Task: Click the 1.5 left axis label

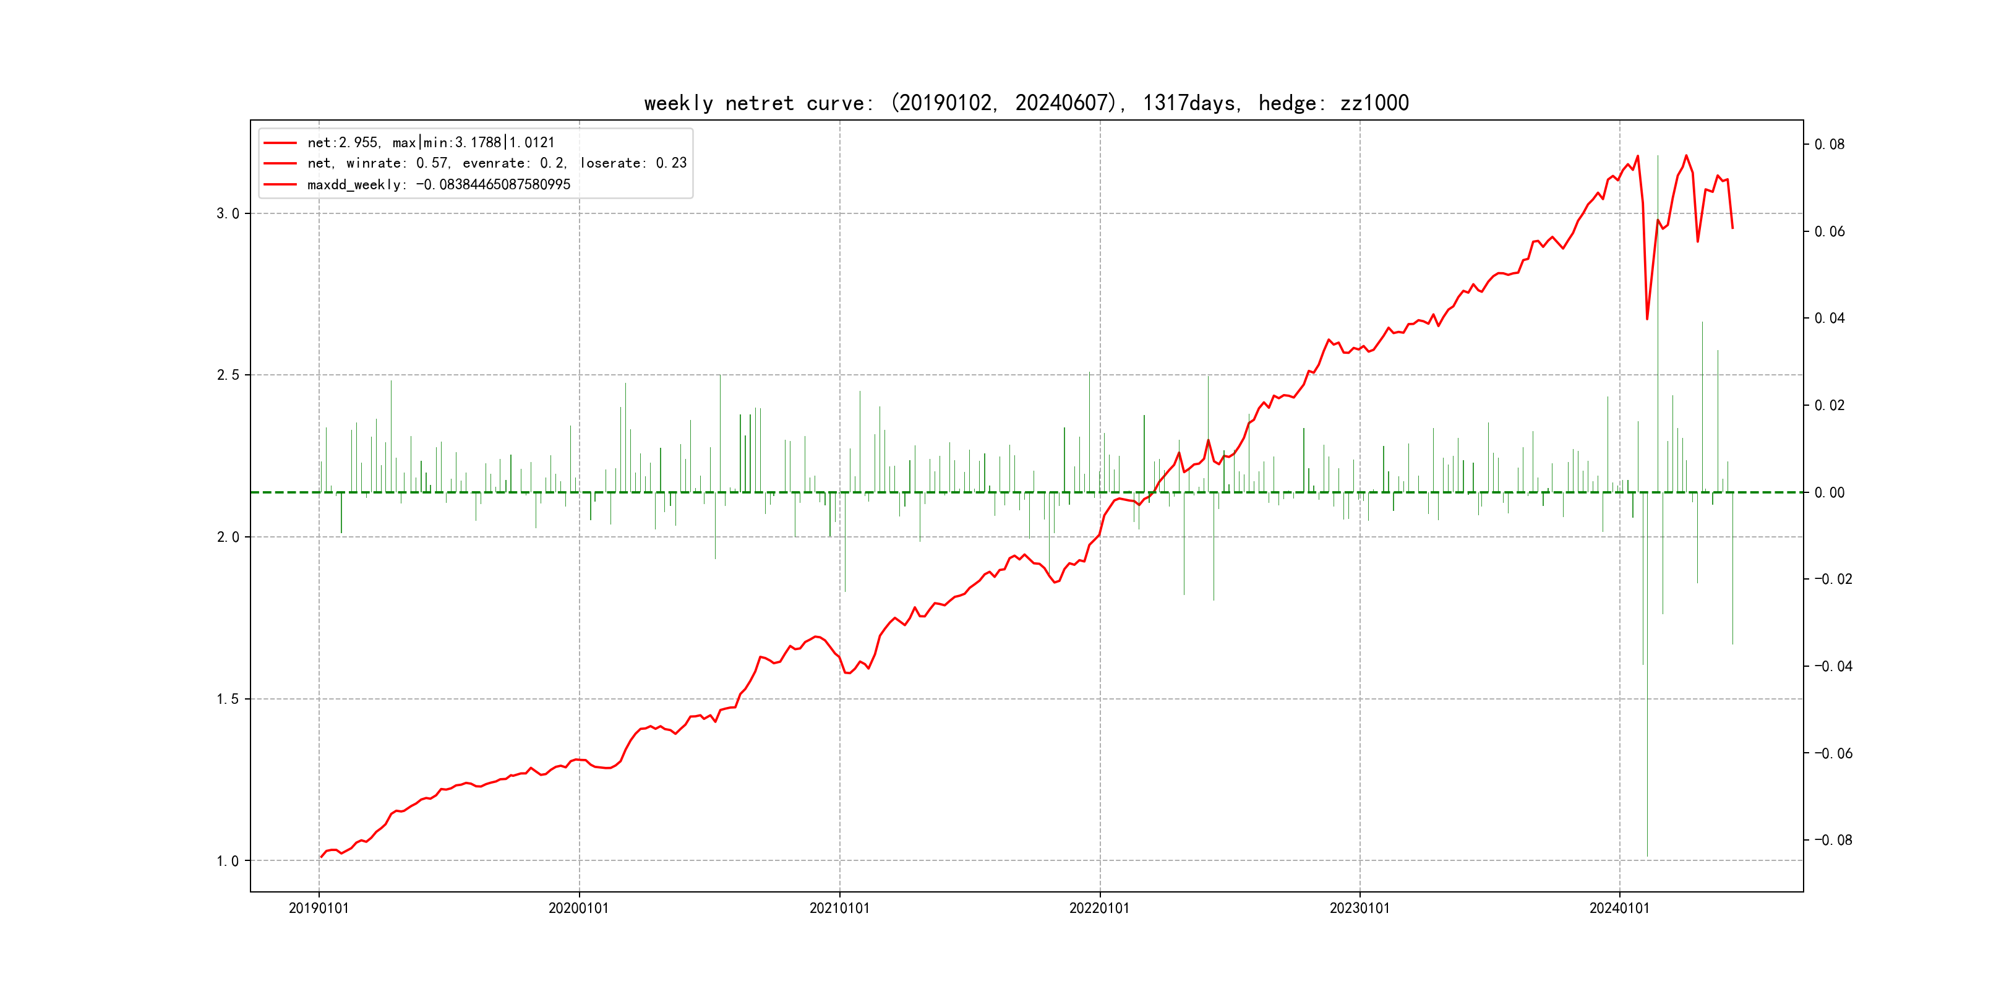Action: click(x=227, y=700)
